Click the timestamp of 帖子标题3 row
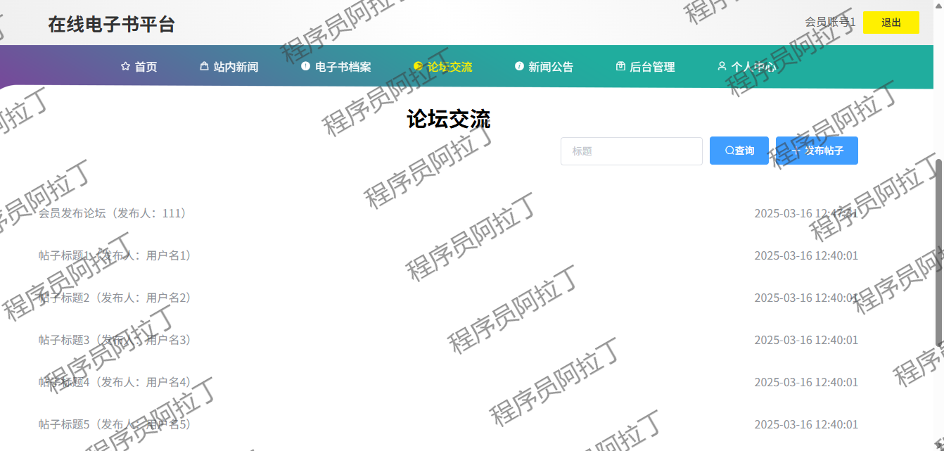 (806, 340)
